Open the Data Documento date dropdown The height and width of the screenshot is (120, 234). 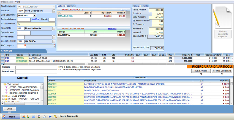pos(34,15)
